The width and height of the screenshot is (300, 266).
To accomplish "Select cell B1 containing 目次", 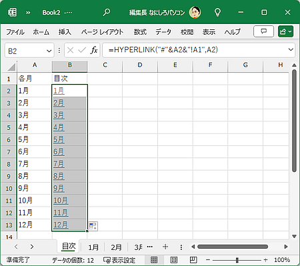I will (69, 79).
